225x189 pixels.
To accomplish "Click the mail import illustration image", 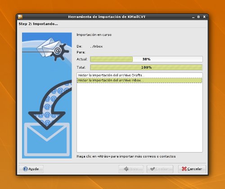I will click(47, 96).
